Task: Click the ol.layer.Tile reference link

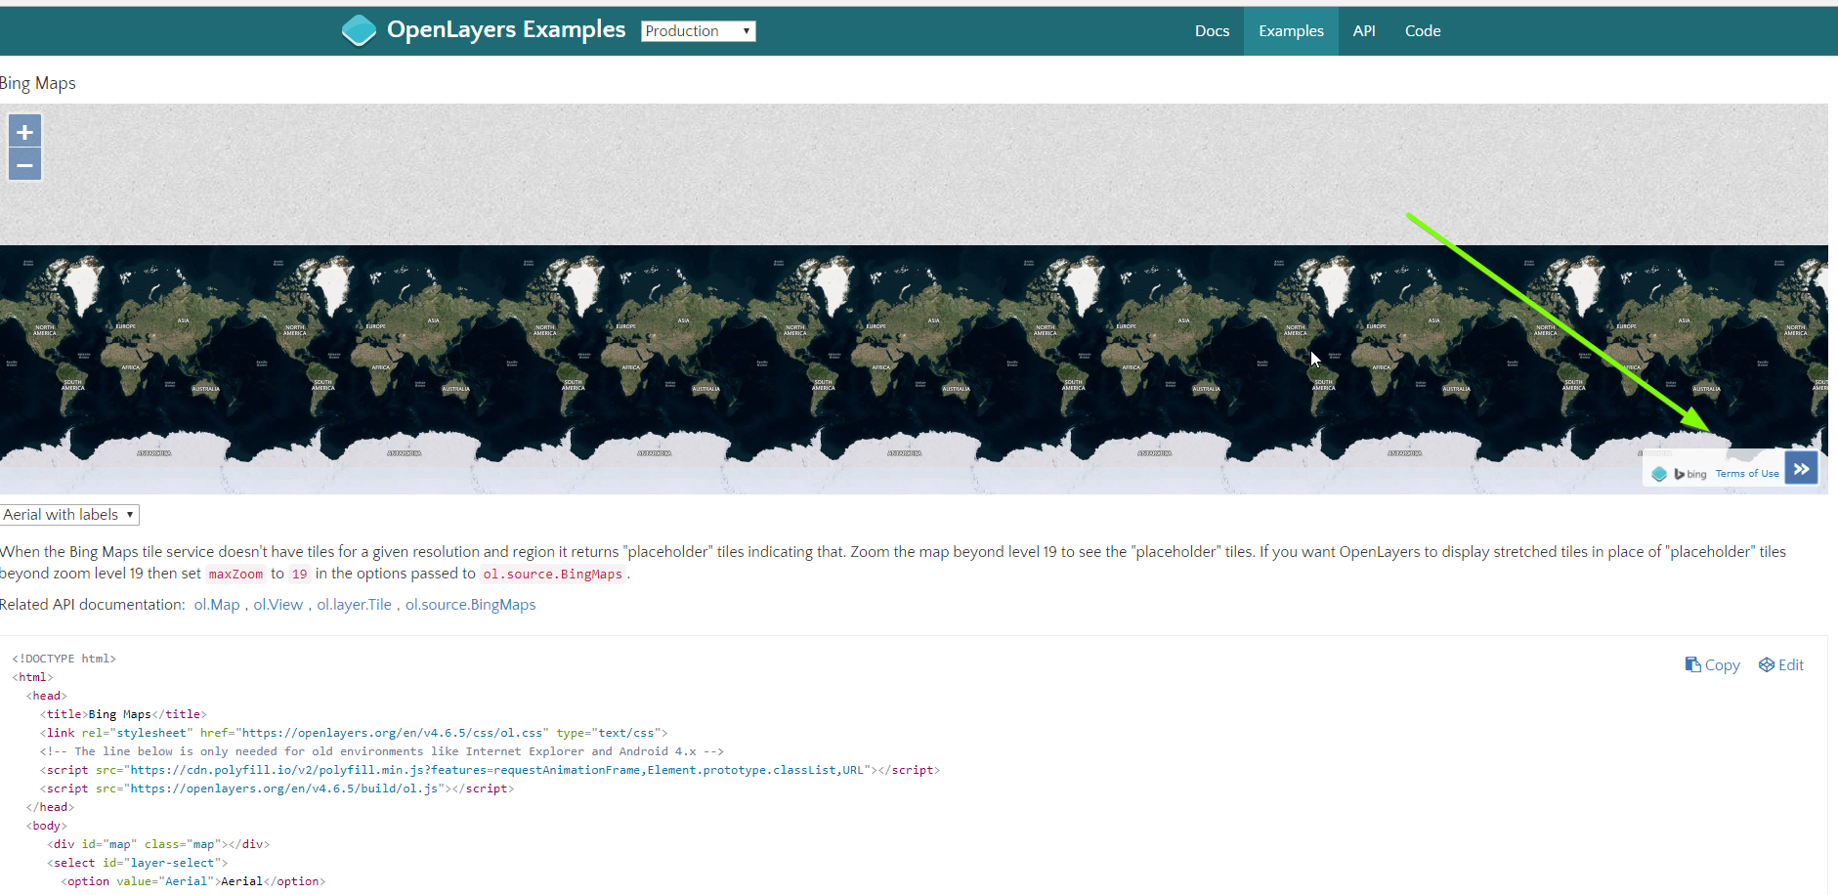Action: (354, 604)
